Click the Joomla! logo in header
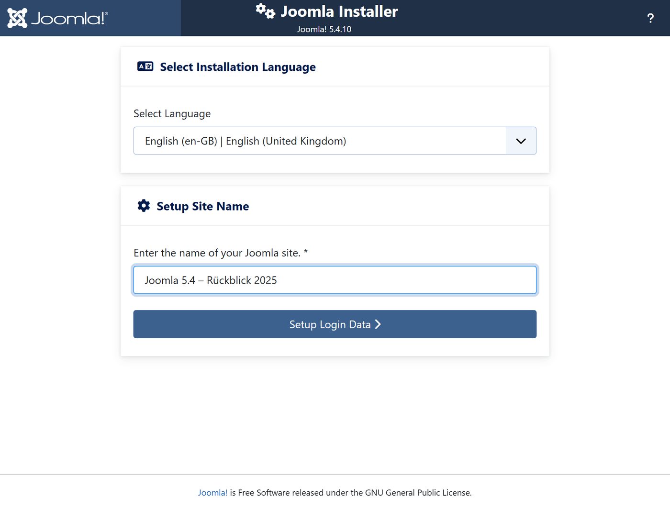The width and height of the screenshot is (670, 509). [58, 18]
